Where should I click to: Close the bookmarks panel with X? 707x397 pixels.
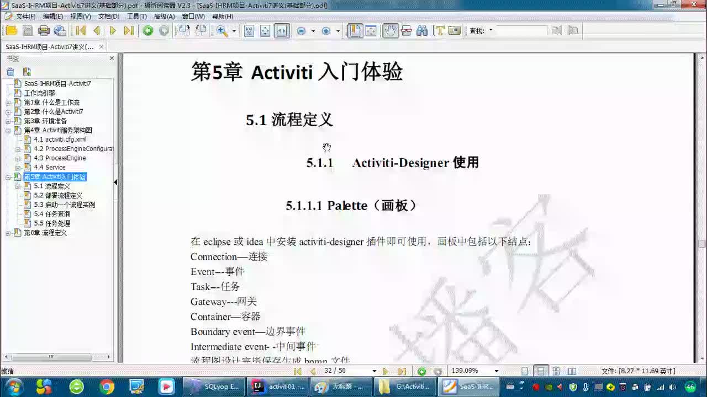[112, 58]
